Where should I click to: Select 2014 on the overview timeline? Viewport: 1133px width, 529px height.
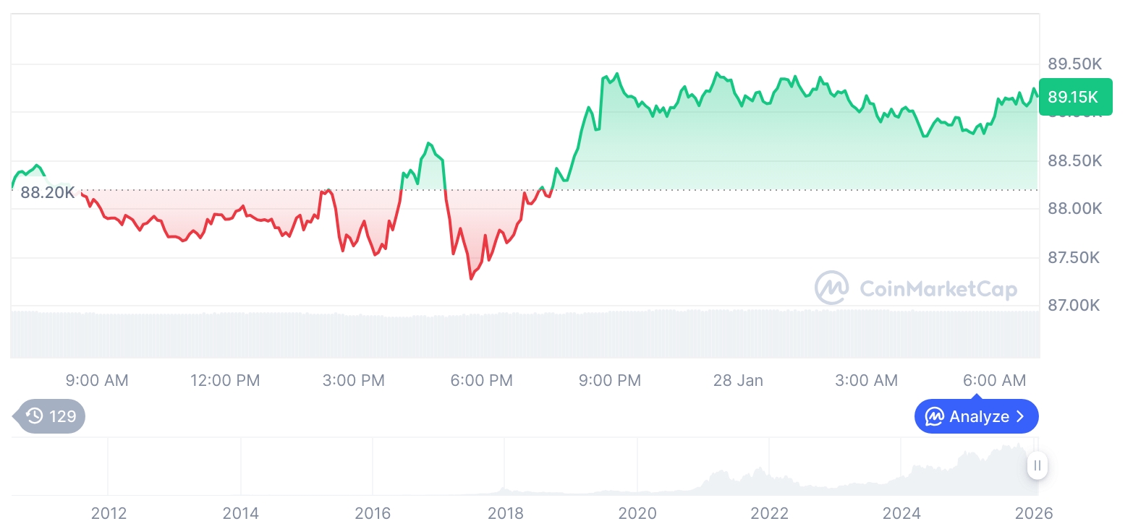[x=241, y=513]
